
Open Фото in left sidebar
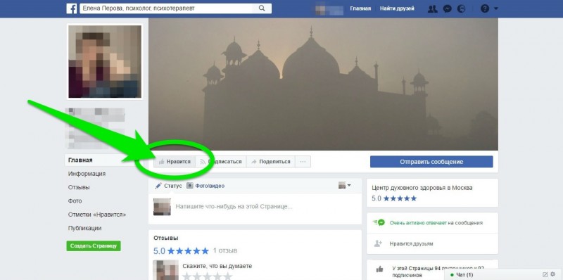(x=75, y=201)
